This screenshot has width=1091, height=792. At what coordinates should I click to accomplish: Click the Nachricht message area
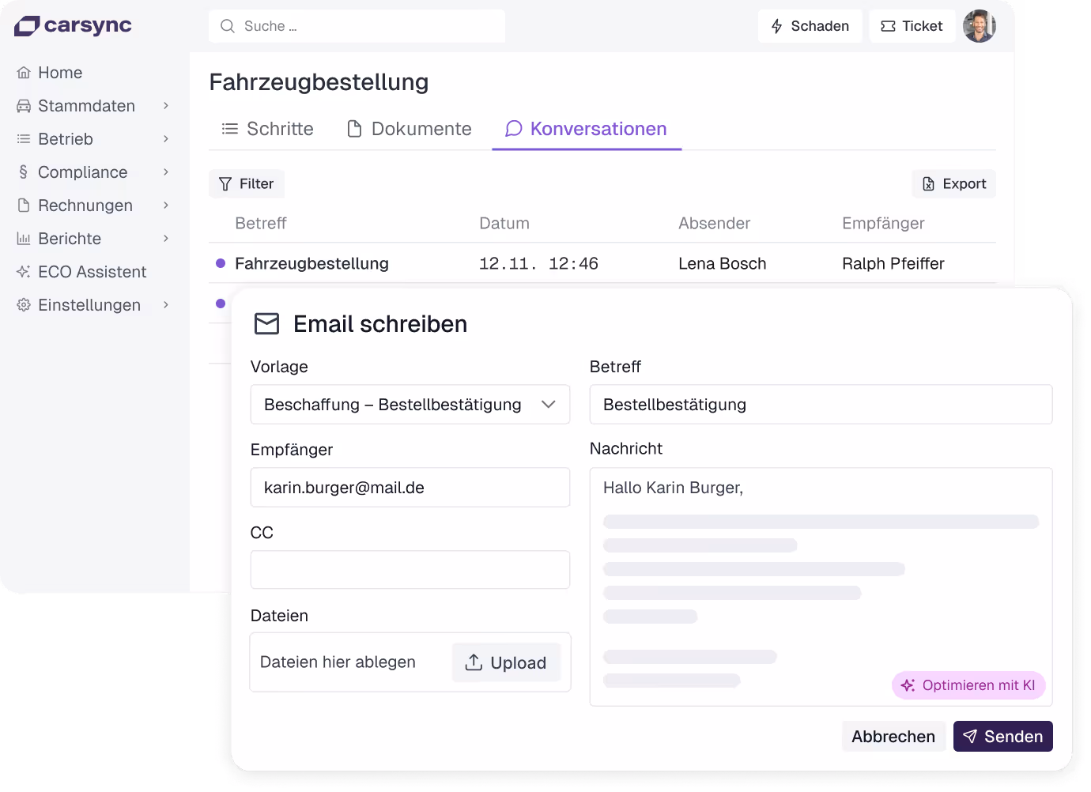pyautogui.click(x=821, y=586)
